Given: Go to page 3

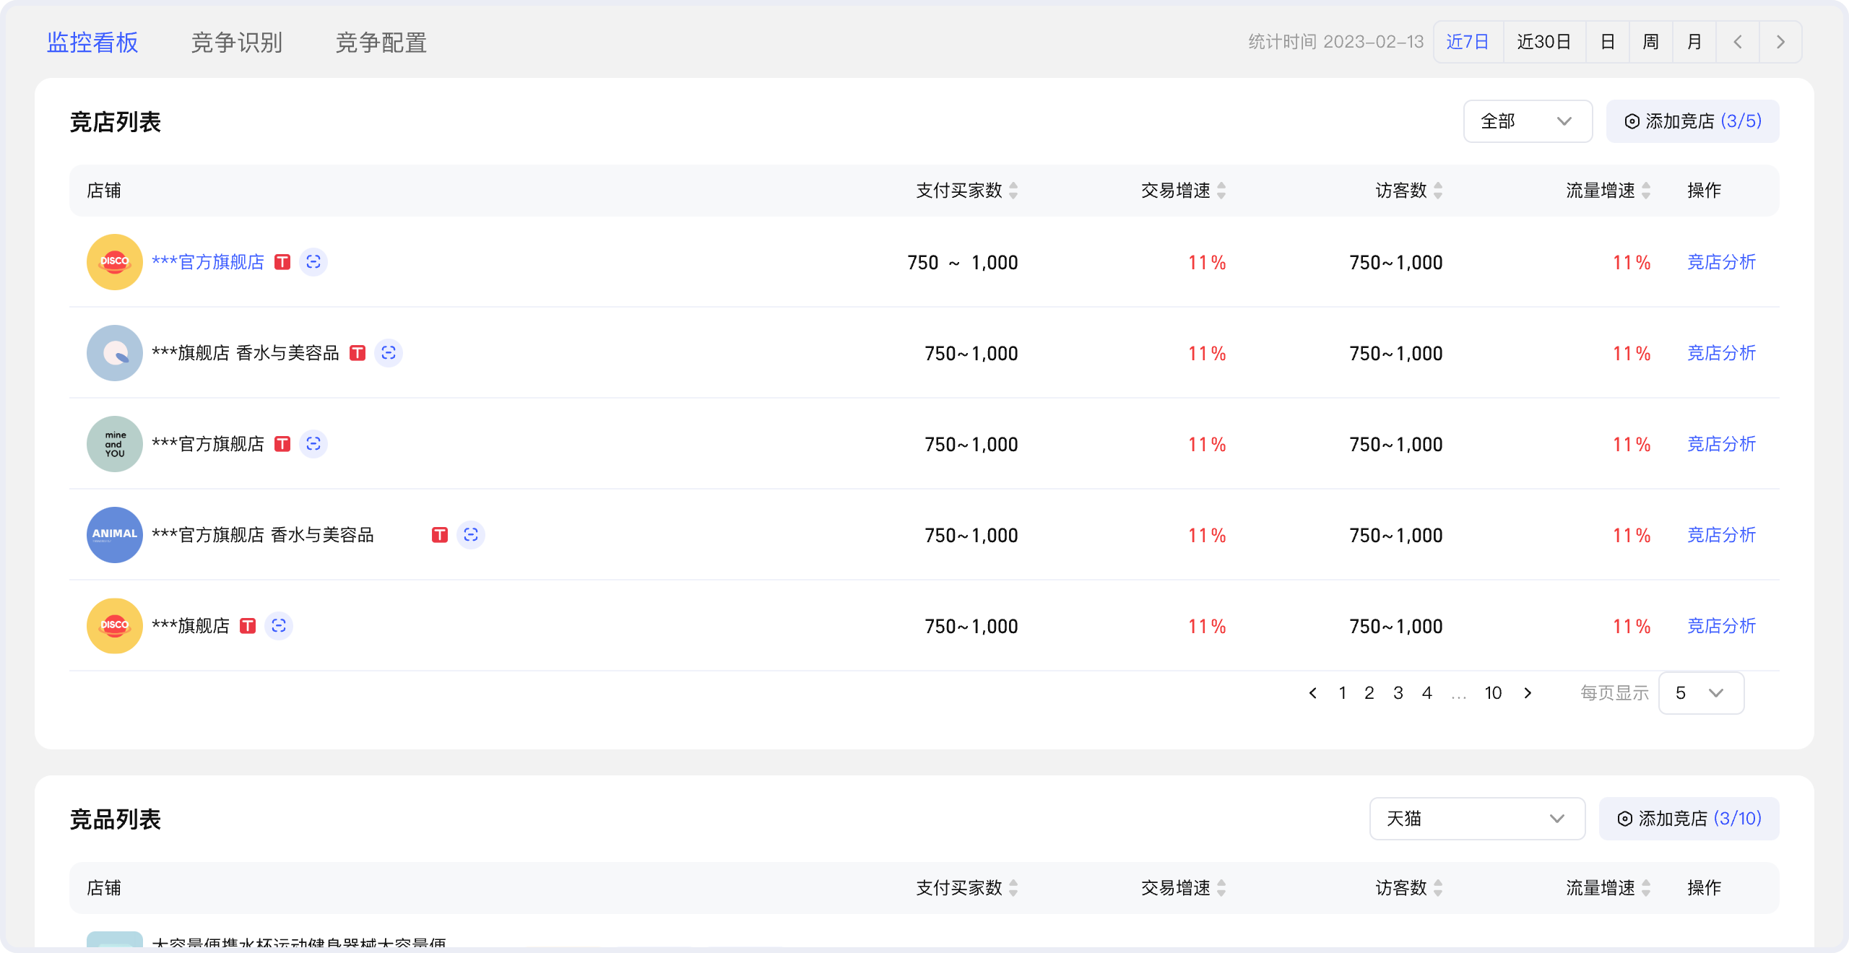Looking at the screenshot, I should [1398, 693].
